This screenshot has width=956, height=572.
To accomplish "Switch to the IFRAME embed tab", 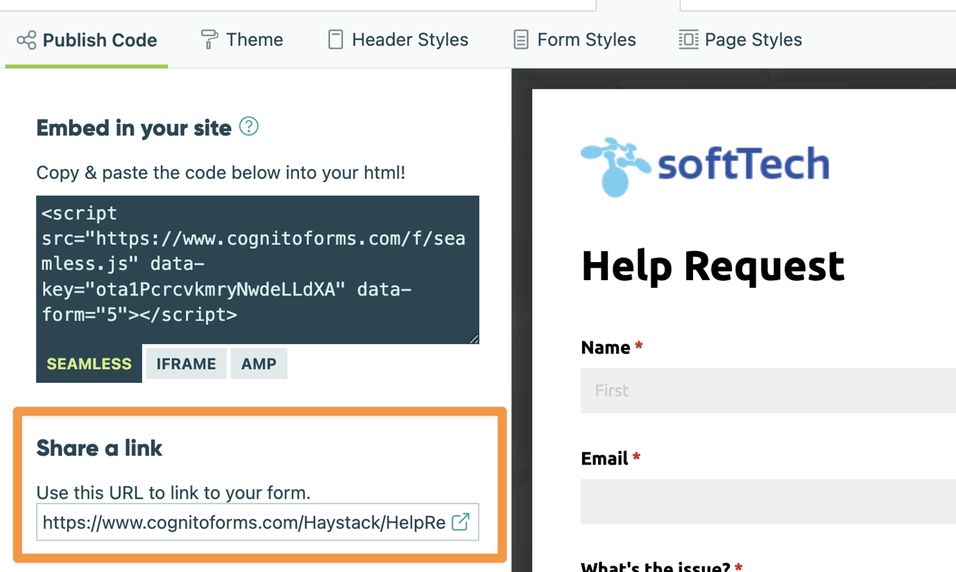I will pos(185,363).
